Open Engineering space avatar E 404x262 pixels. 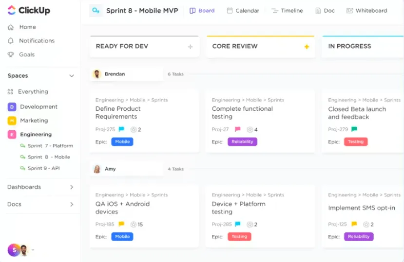(12, 135)
